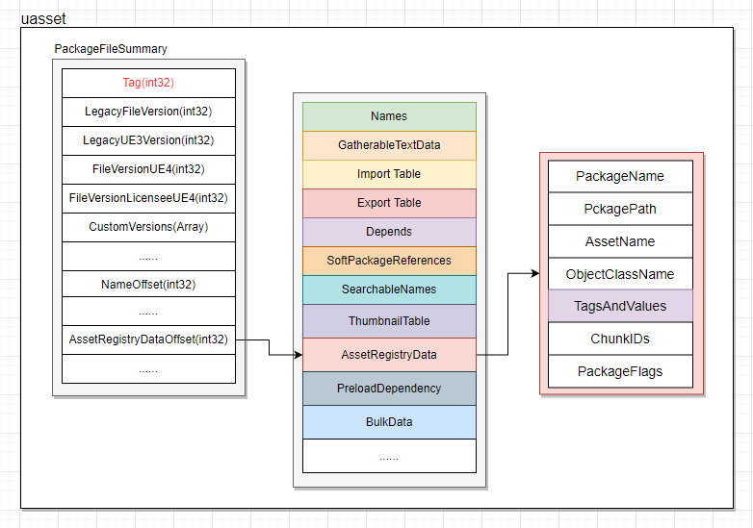Select the red Tag(int32) box
This screenshot has height=528, width=753.
(148, 83)
